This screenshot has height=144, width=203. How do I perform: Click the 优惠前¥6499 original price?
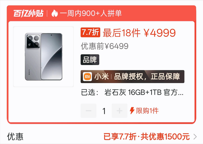point(105,46)
